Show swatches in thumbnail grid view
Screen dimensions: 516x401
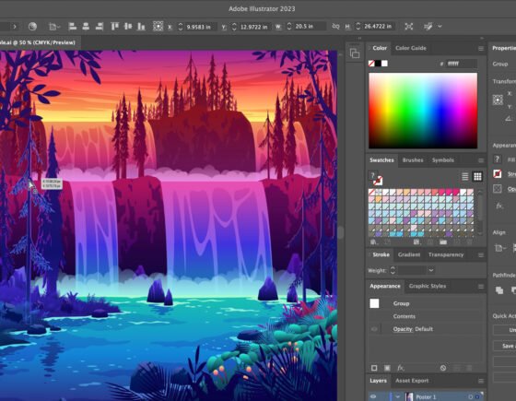477,177
